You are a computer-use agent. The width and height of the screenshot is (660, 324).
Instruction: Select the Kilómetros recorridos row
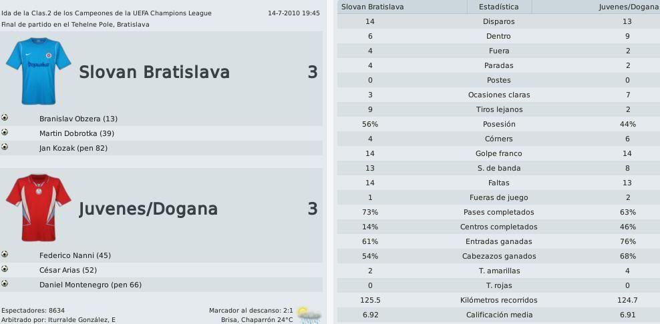pos(498,300)
